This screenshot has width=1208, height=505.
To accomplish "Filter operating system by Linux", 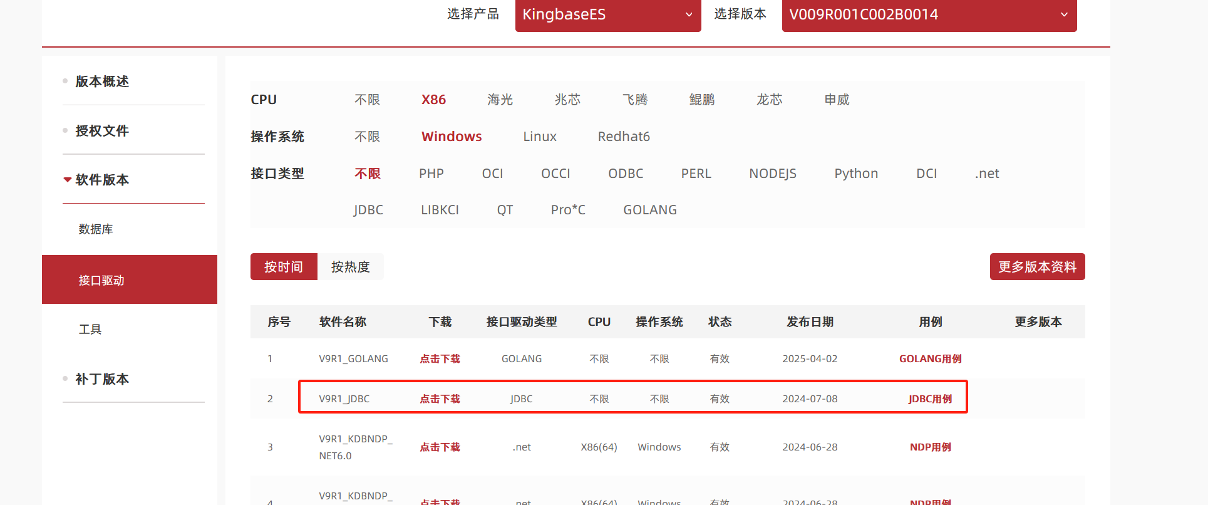I will (x=540, y=137).
